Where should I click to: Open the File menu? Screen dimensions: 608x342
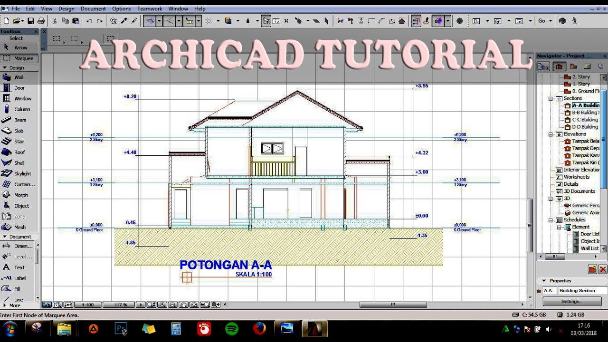[16, 9]
